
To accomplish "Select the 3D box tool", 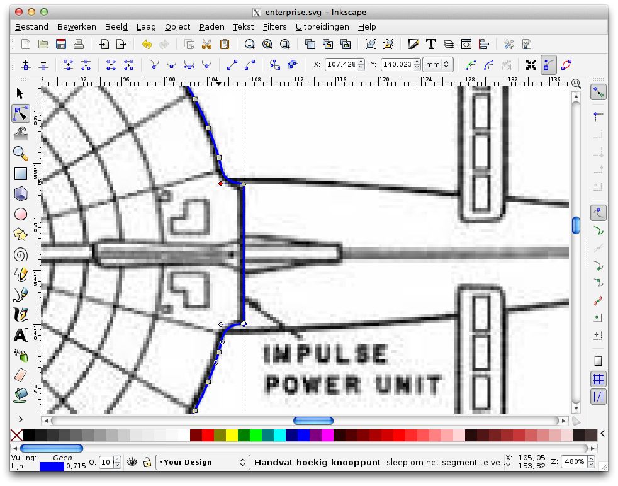I will [21, 193].
